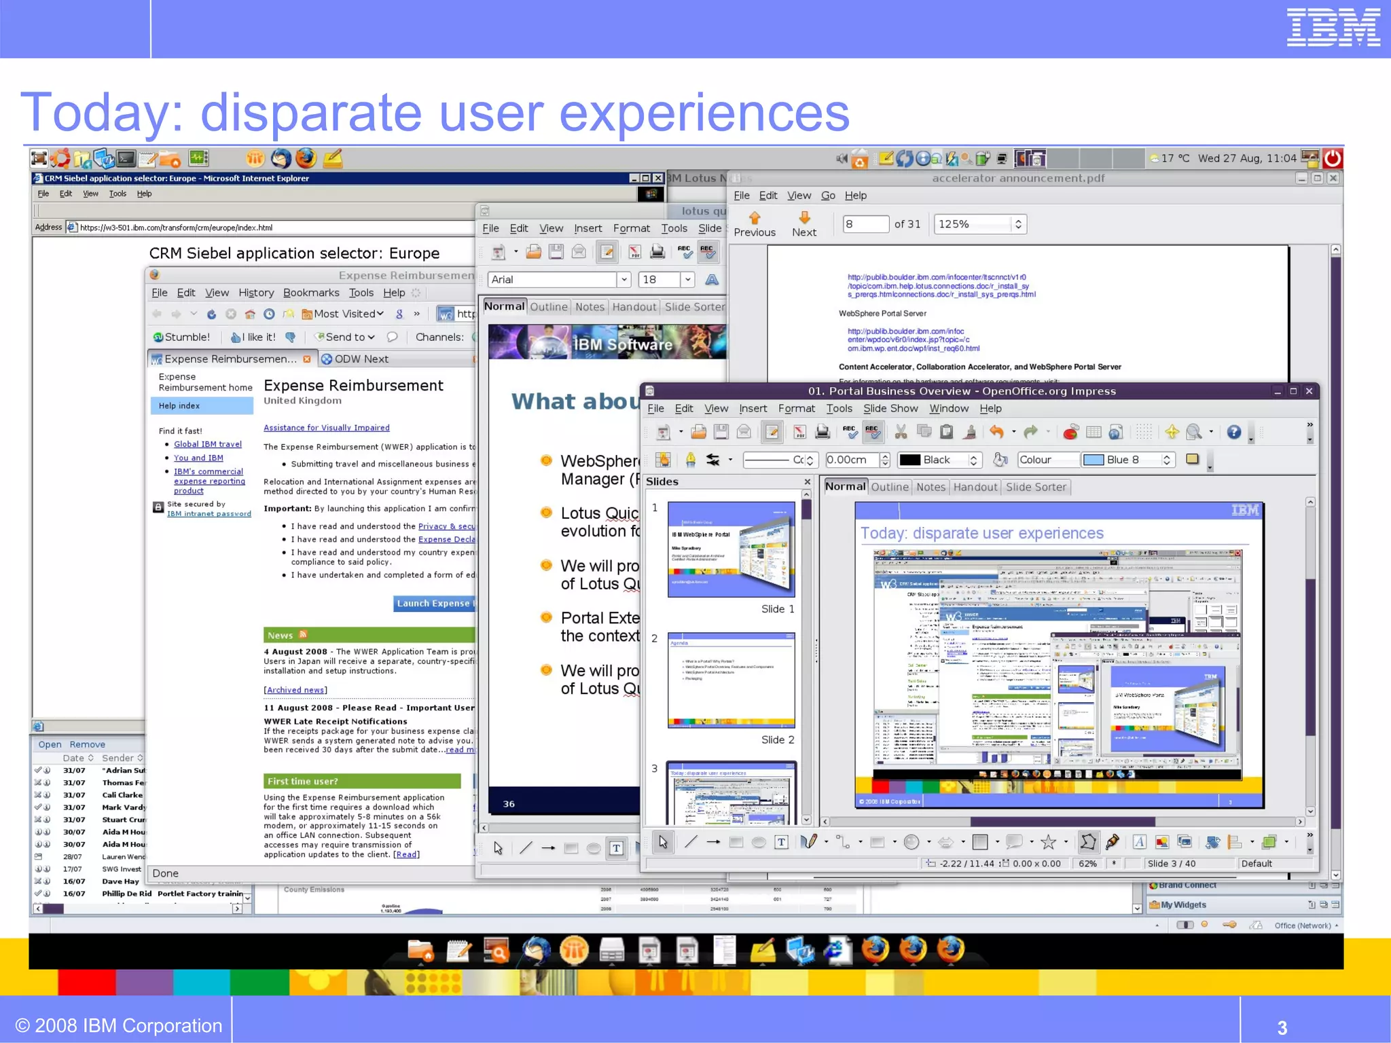The height and width of the screenshot is (1043, 1391).
Task: Open Colour area style dropdown in Impress
Action: pos(1049,460)
